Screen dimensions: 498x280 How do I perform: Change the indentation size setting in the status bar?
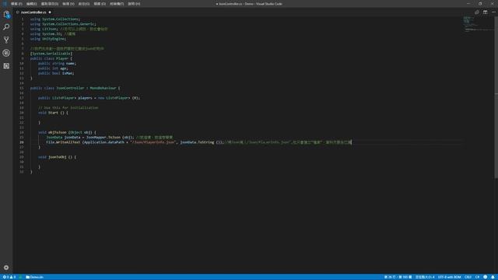pyautogui.click(x=425, y=277)
